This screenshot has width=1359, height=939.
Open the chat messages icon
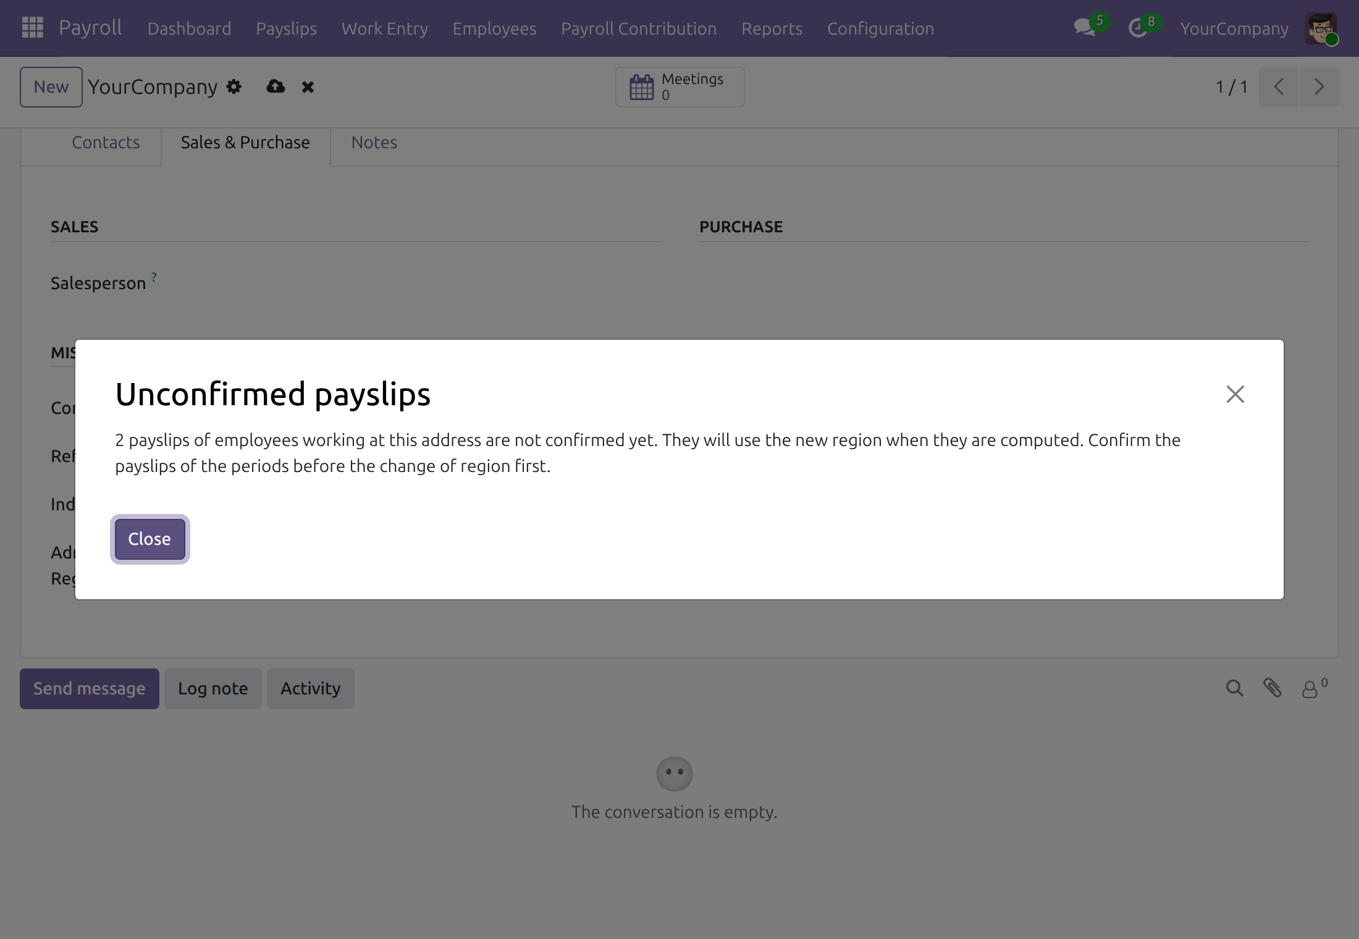[x=1084, y=28]
